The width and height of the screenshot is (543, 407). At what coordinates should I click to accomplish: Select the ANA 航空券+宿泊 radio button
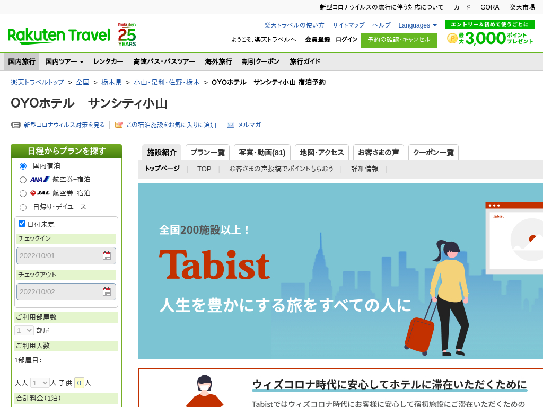23,180
